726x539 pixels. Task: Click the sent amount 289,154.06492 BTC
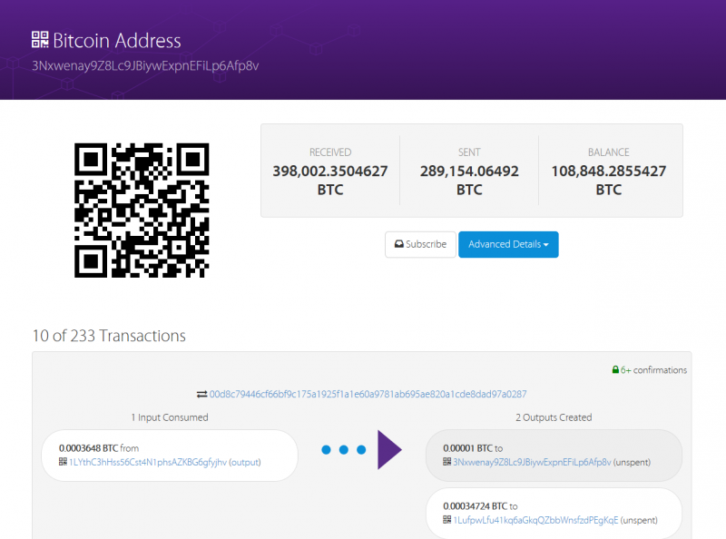469,181
